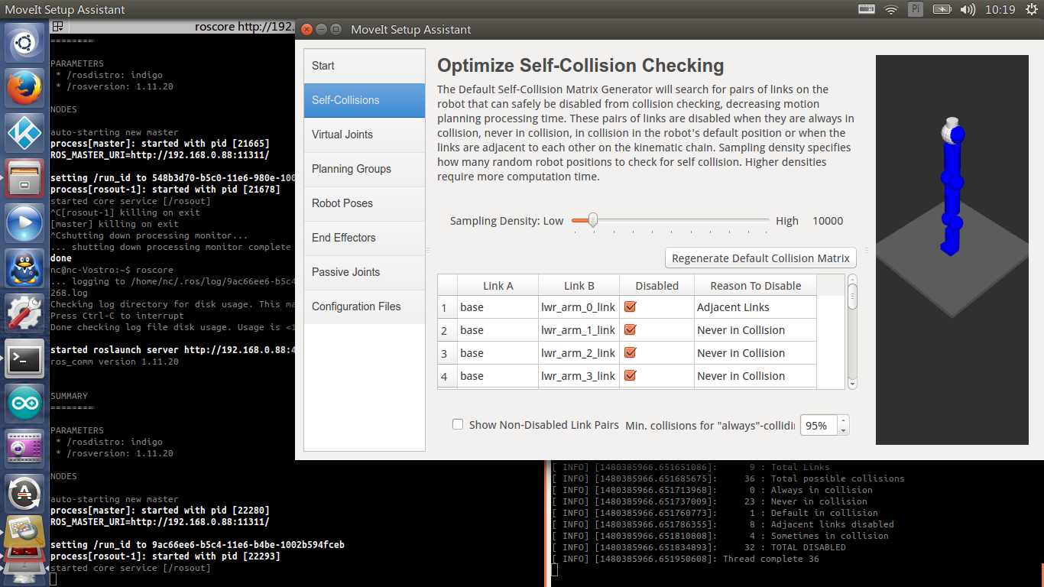Launch Firefox from the dock
The height and width of the screenshot is (587, 1044).
tap(25, 88)
